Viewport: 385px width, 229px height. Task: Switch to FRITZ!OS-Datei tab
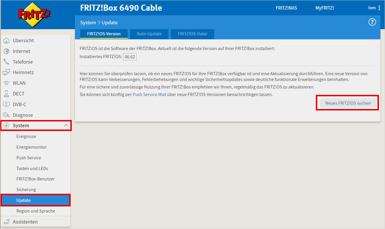coord(192,34)
